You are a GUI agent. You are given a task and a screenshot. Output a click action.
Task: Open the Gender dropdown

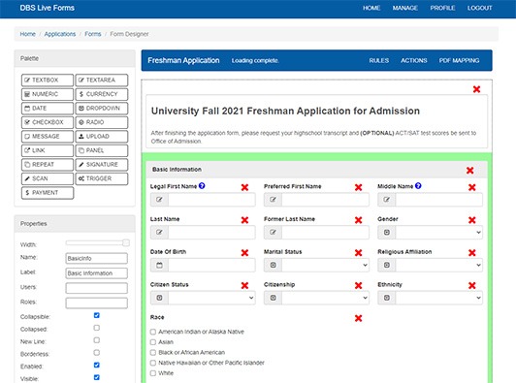[439, 233]
